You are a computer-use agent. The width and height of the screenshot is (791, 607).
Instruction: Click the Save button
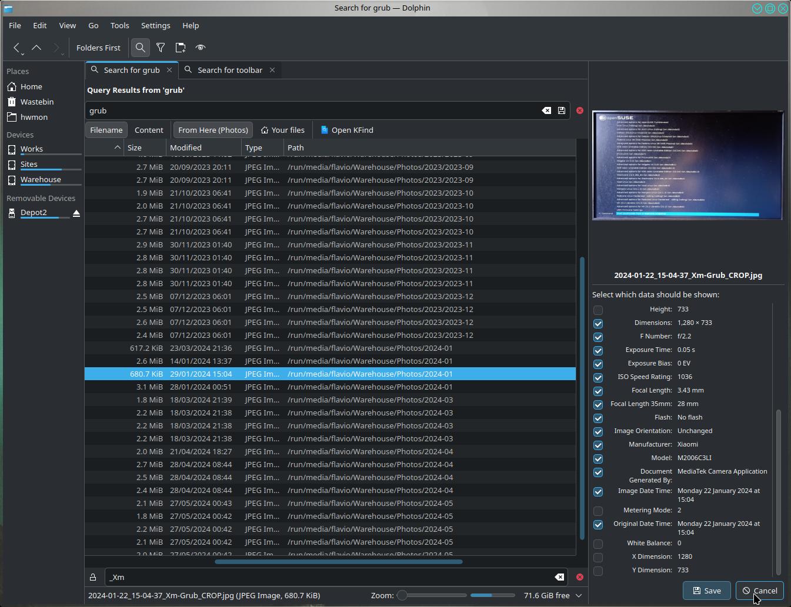pyautogui.click(x=706, y=591)
